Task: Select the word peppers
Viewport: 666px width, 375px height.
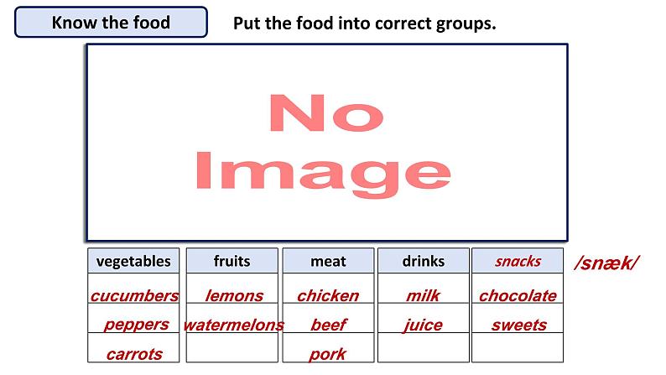Action: click(137, 325)
